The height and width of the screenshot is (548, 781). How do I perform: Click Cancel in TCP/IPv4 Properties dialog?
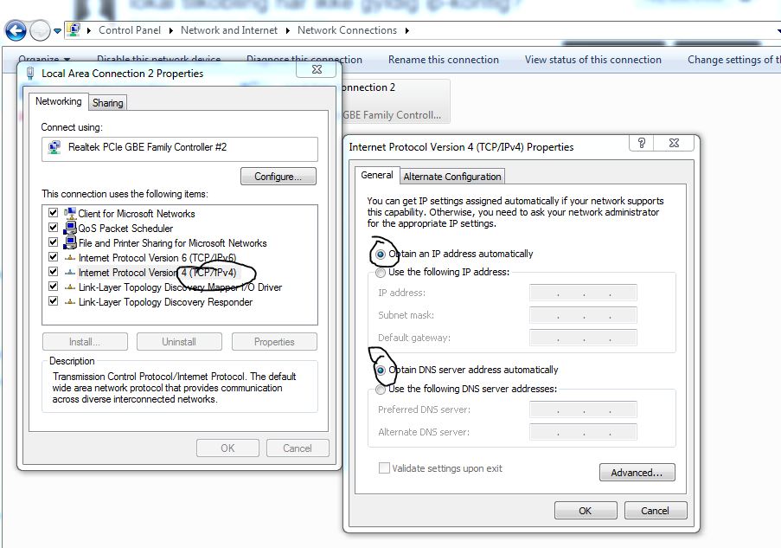click(656, 511)
